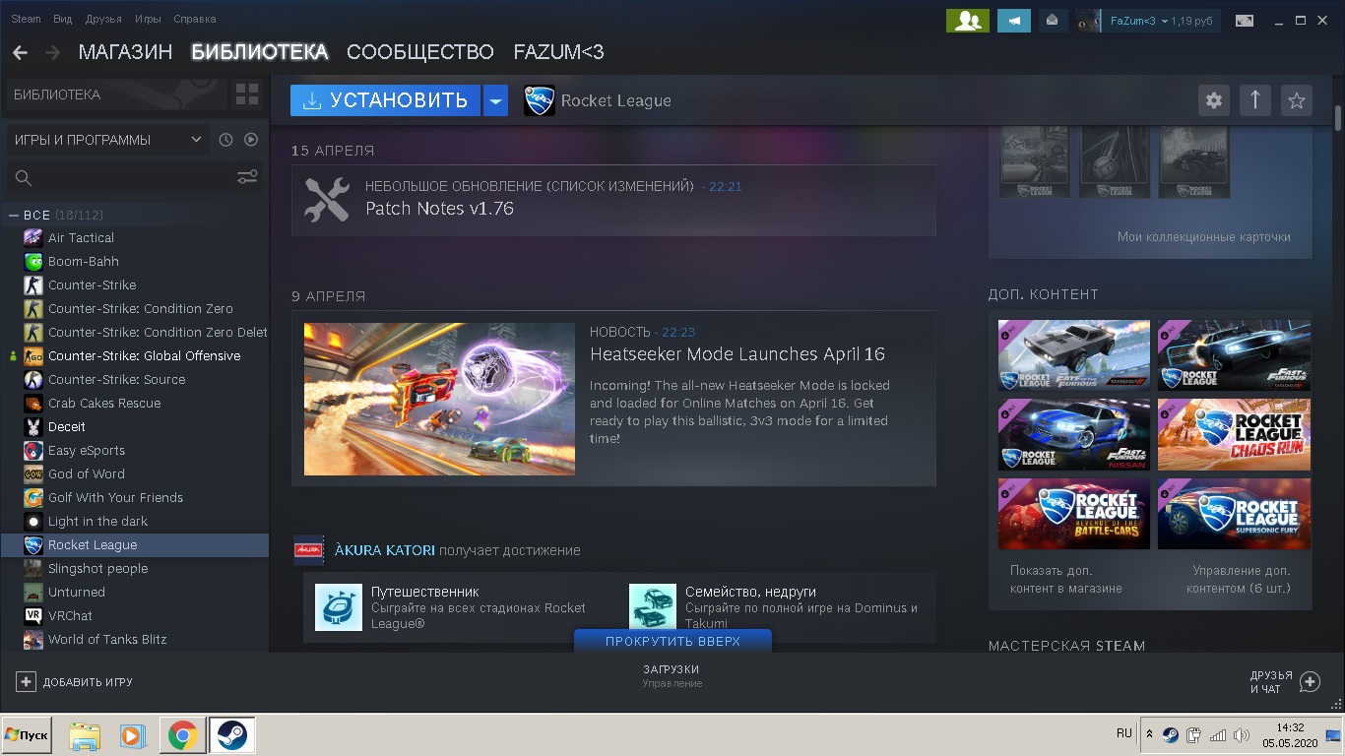Select Air Tactical in the library list
The image size is (1345, 756).
coord(135,237)
